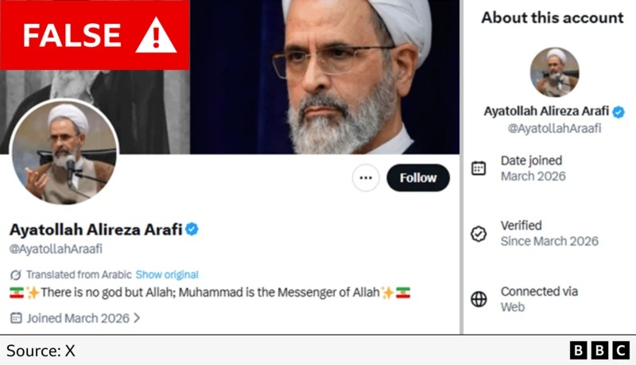Click the 'Joined March 2026' text

click(78, 318)
